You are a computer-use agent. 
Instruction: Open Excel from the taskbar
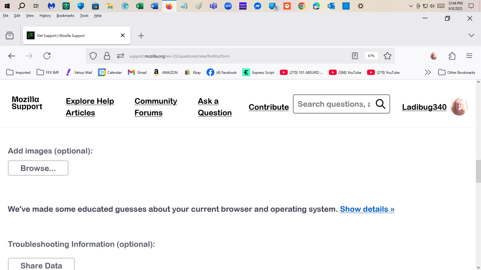coord(140,6)
